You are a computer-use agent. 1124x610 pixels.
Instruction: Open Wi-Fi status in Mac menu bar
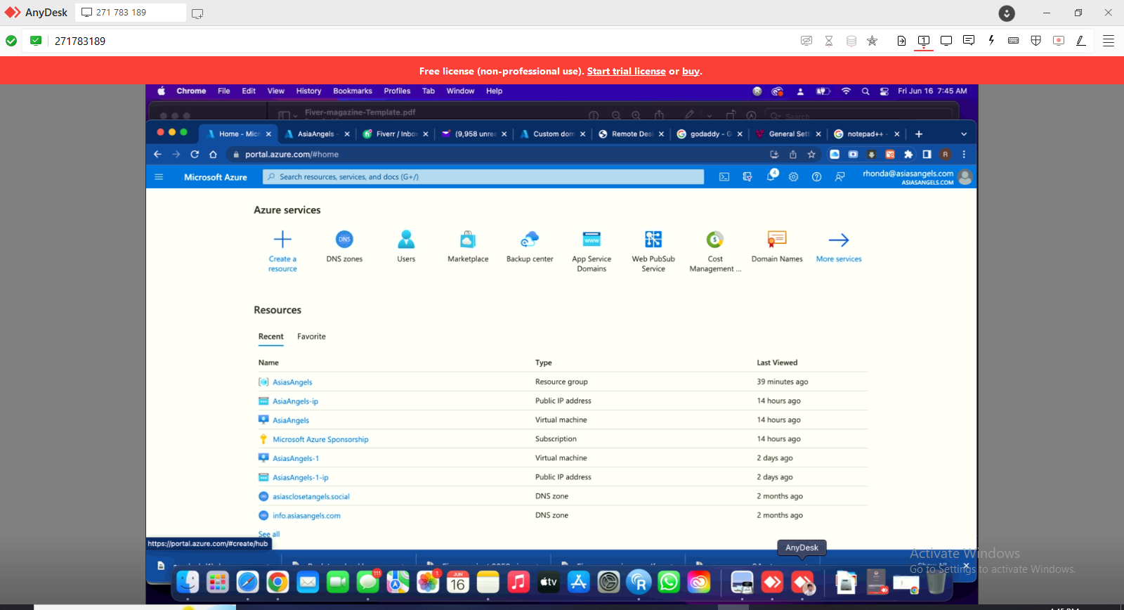click(846, 91)
